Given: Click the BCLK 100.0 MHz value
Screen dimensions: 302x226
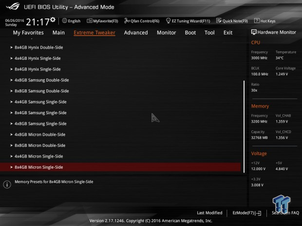Looking at the screenshot, I should pos(260,74).
